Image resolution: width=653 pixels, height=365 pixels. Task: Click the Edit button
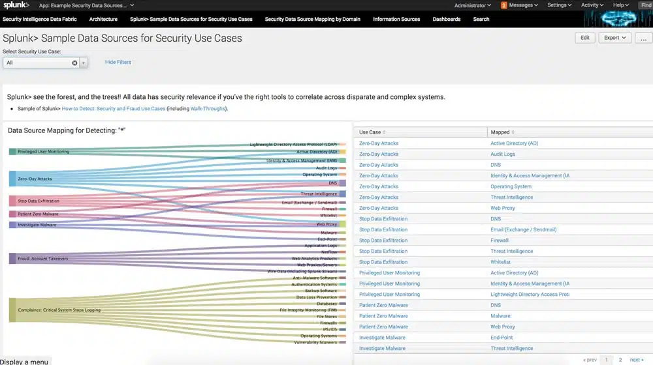584,38
